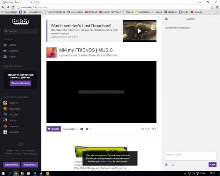Open the Windows Start menu

[x=3, y=173]
